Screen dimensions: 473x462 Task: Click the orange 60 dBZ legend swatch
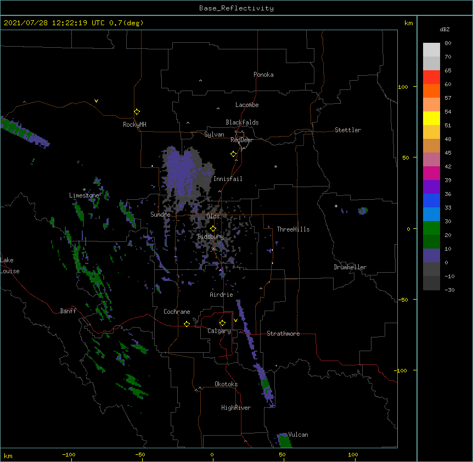pyautogui.click(x=431, y=91)
